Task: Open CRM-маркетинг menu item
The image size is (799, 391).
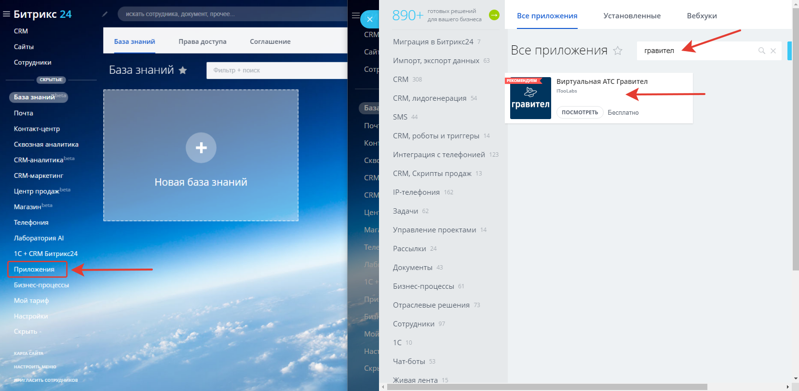Action: pyautogui.click(x=39, y=175)
